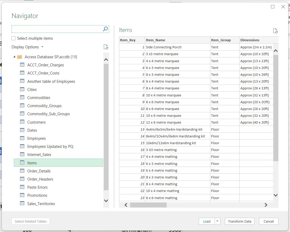Enable Select multiple items checkbox
Viewport: 290px width, 232px height.
coord(14,38)
